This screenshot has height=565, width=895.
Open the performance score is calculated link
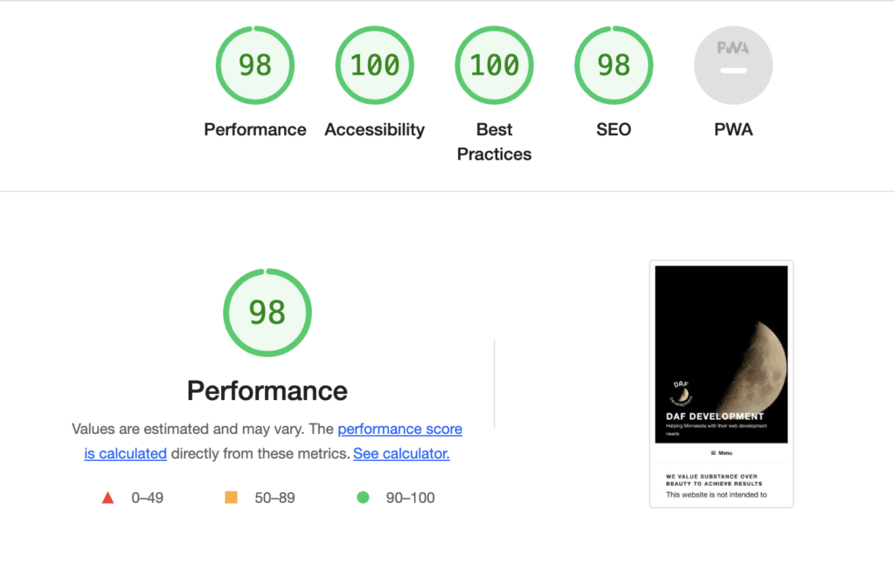point(400,429)
